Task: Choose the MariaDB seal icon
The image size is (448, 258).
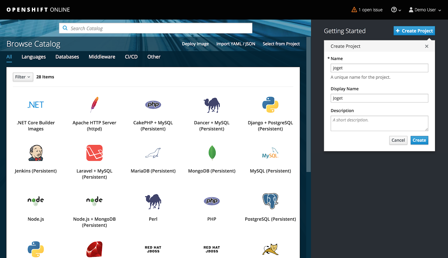Action: point(153,153)
